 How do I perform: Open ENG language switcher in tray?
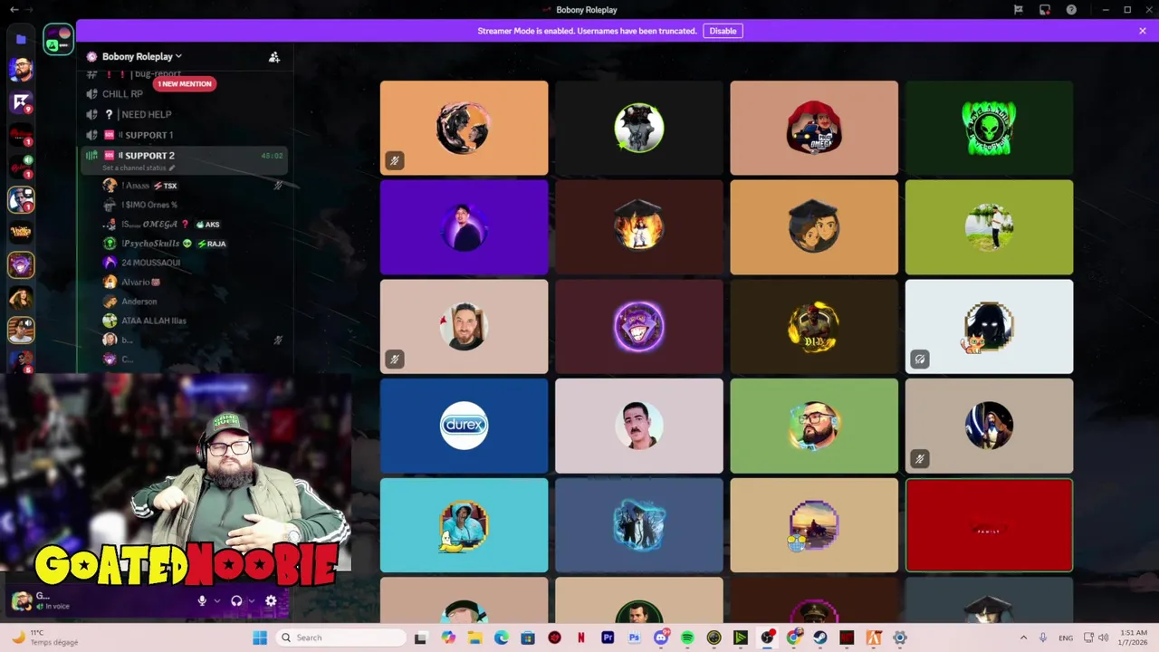[1066, 638]
